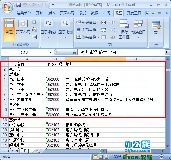Screen dimensions: 171x160
Task: Click cell 惠安县 in row 36
Action: 27,120
